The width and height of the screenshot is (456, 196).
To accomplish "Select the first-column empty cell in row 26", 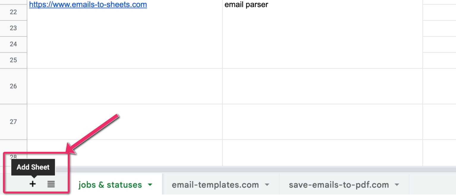I will (x=125, y=86).
